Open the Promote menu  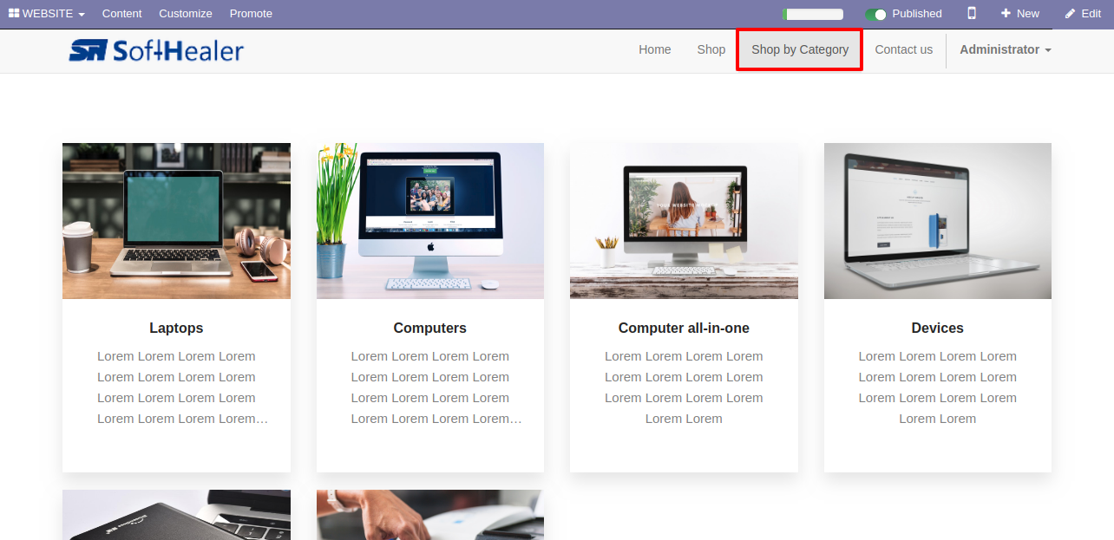[251, 14]
